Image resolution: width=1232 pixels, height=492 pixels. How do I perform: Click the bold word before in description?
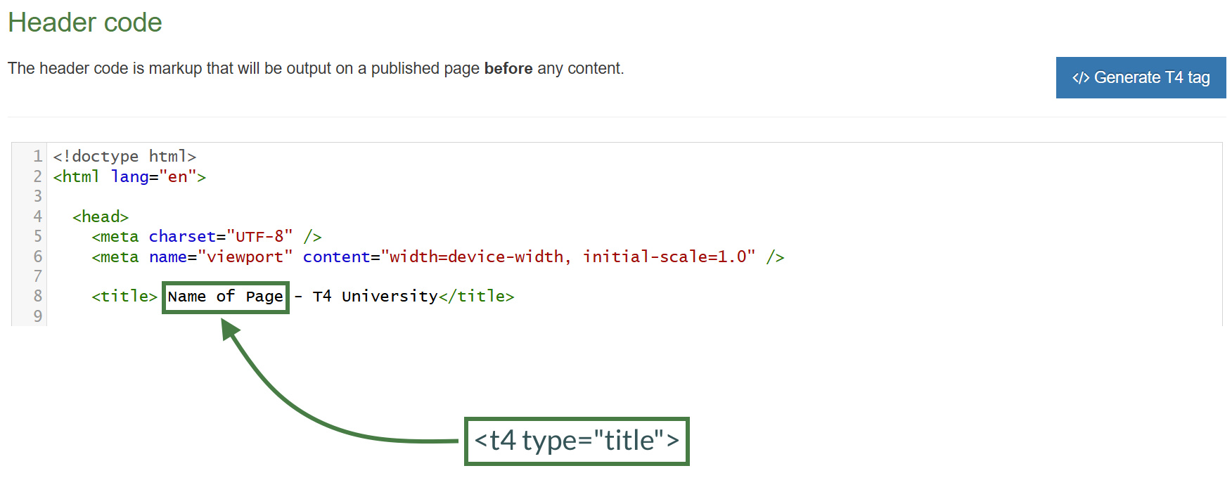pos(508,68)
